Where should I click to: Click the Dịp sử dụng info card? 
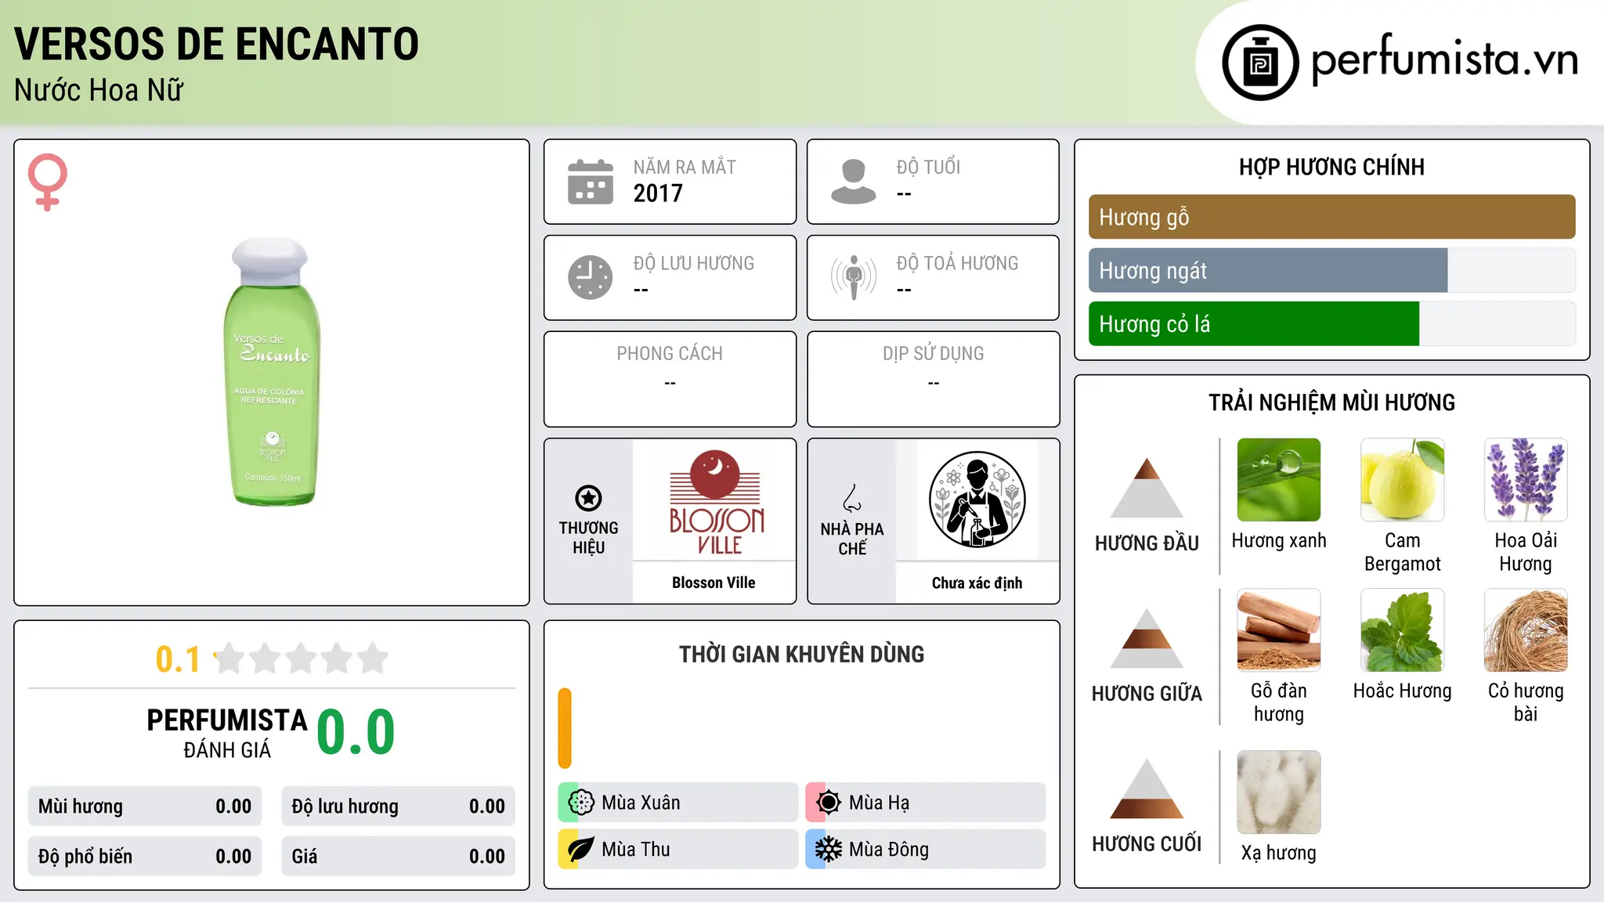coord(934,379)
